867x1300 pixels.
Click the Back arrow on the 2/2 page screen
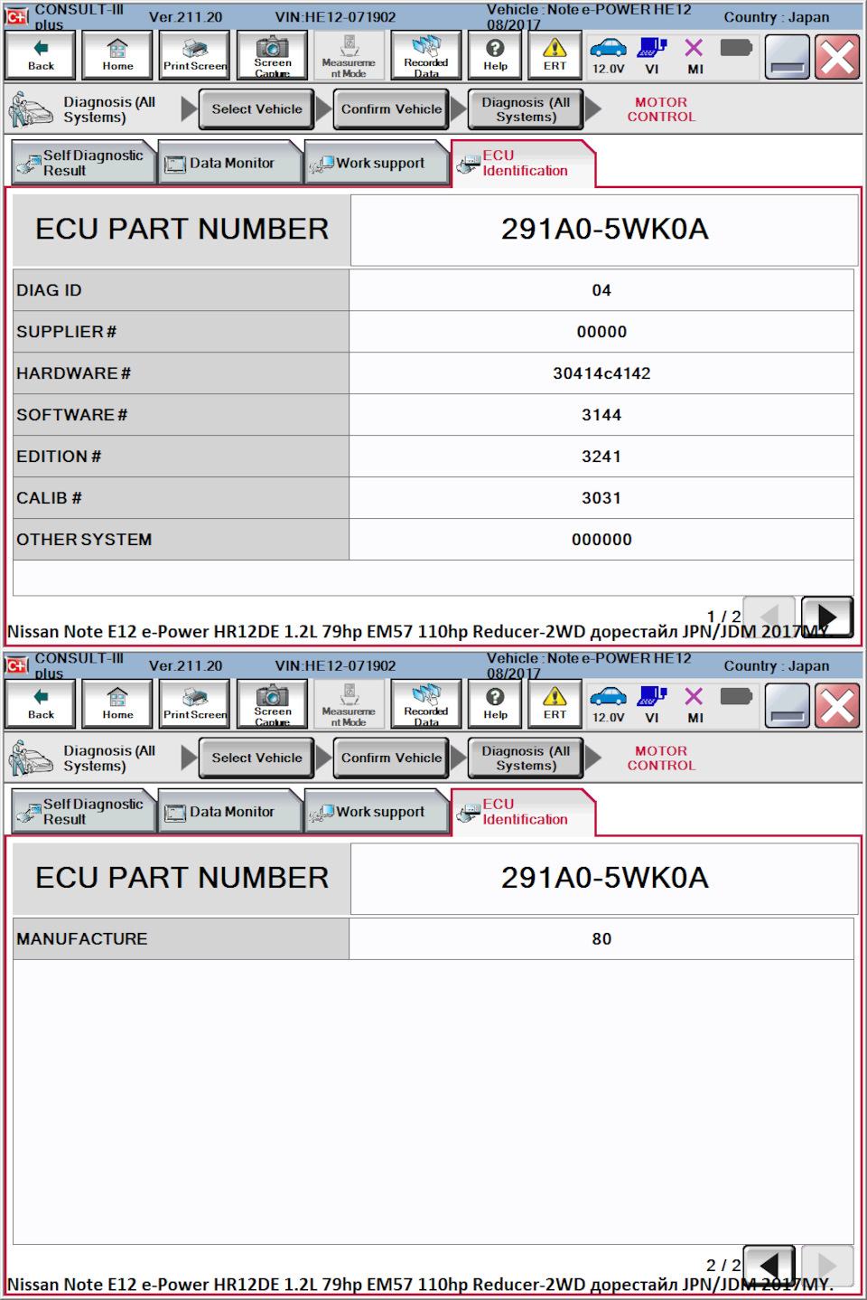point(41,704)
